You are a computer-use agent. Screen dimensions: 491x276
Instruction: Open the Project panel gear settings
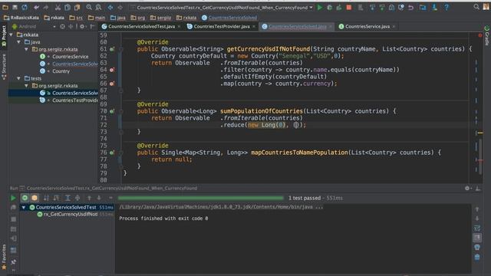pyautogui.click(x=82, y=27)
